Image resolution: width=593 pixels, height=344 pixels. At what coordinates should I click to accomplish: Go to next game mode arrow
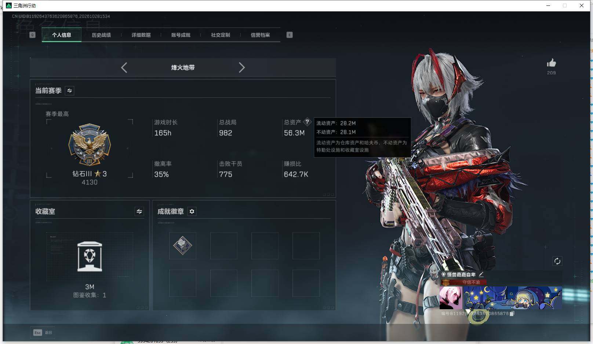point(241,67)
